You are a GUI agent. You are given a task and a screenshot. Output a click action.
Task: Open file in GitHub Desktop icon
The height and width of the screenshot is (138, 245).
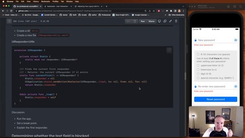click(x=159, y=21)
